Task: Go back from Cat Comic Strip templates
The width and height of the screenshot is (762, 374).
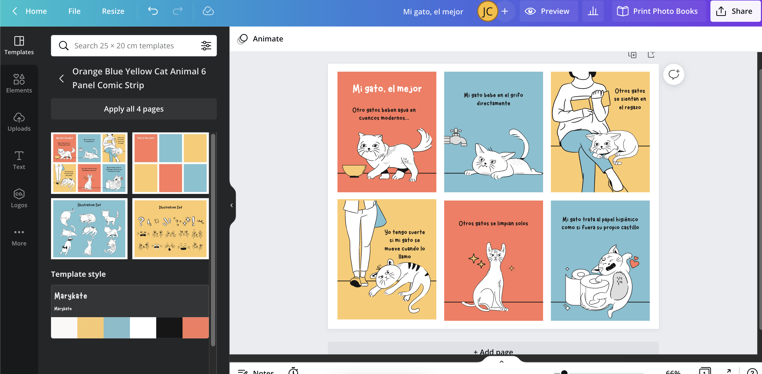Action: pos(62,78)
